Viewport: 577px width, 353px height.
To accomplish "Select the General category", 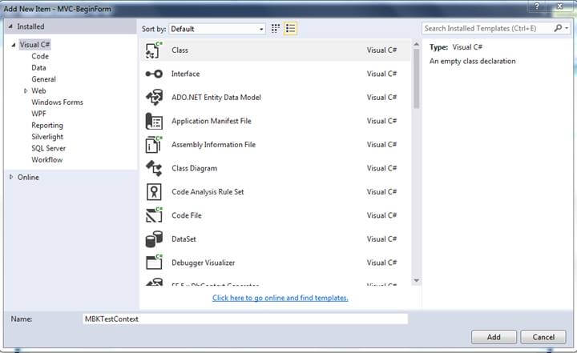I will [43, 79].
